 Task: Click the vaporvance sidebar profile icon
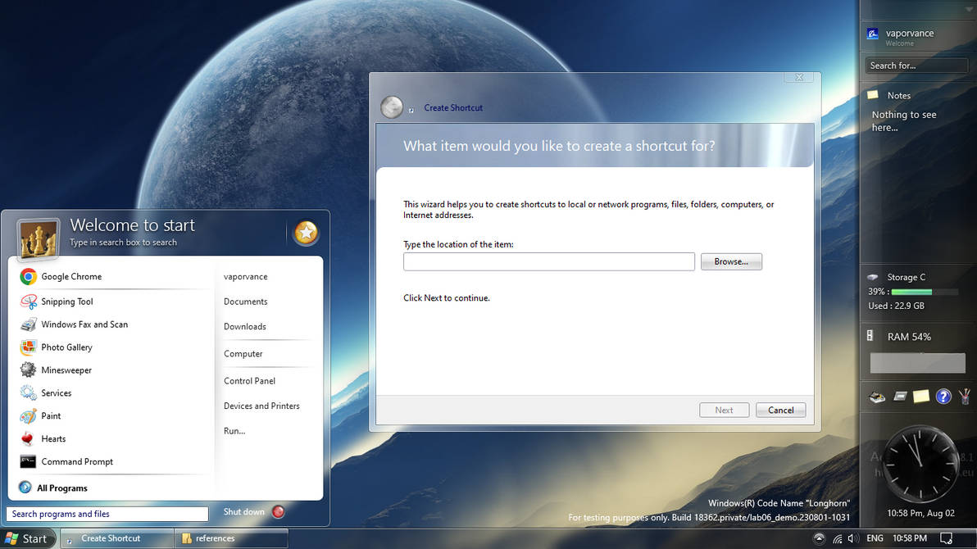[x=873, y=34]
